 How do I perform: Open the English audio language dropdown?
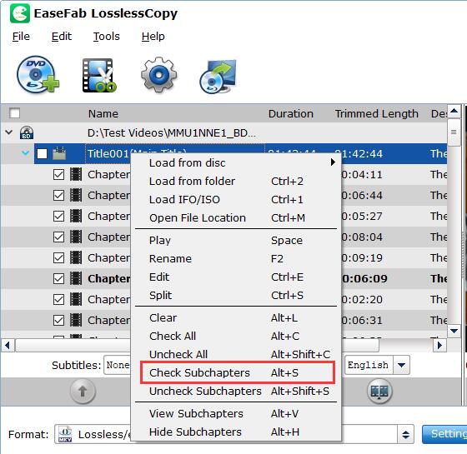(401, 365)
